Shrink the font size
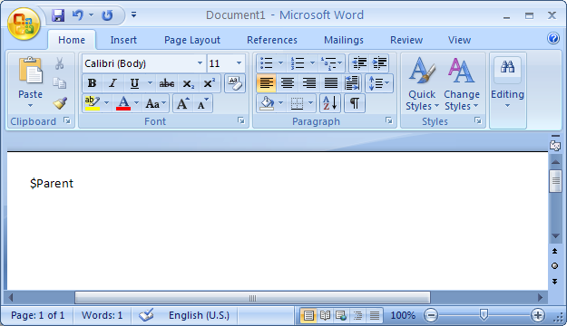 [x=202, y=104]
